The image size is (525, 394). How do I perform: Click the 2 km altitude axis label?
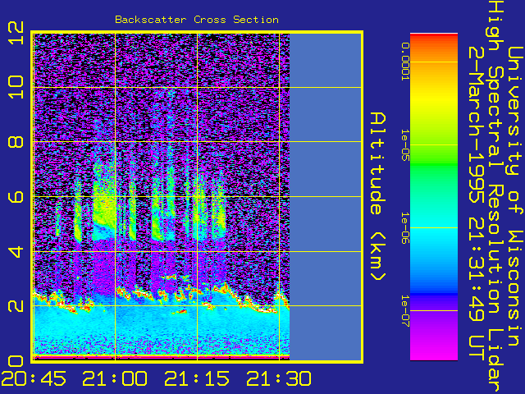[x=16, y=306]
